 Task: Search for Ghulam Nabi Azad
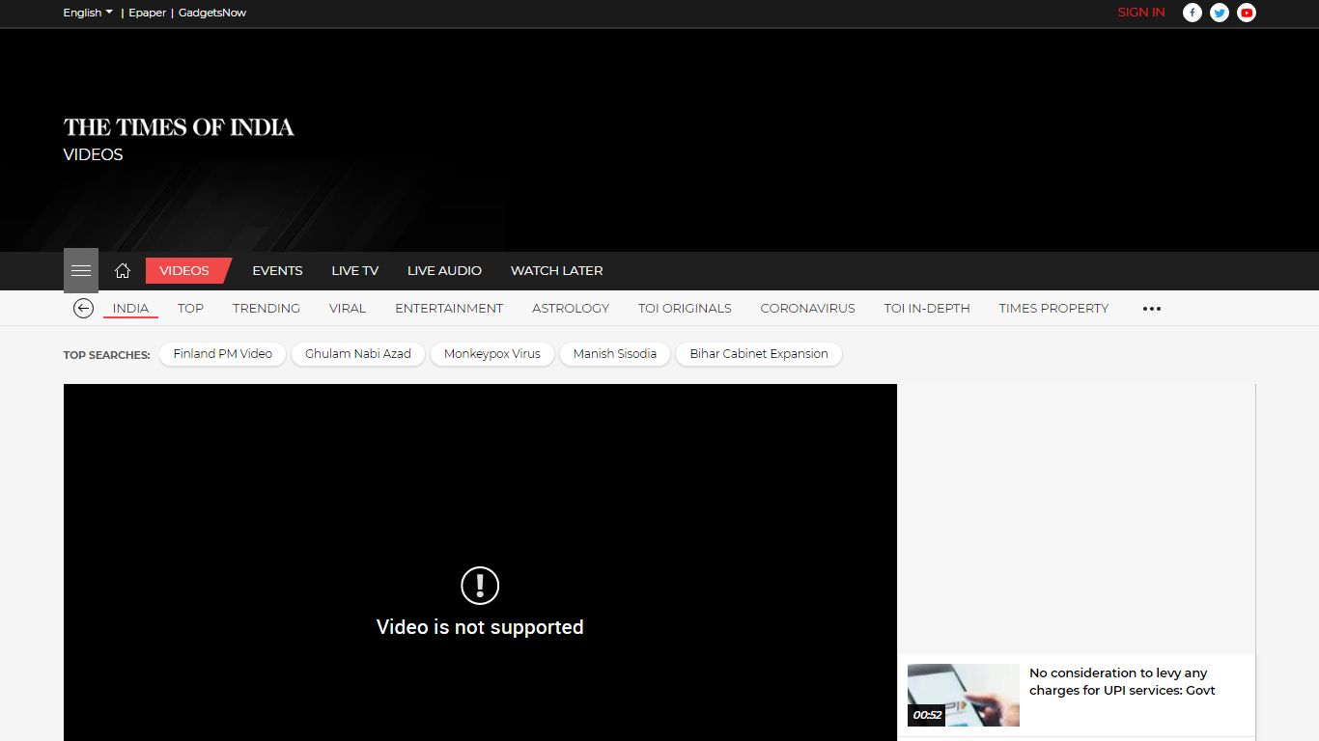(358, 354)
